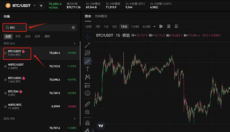The width and height of the screenshot is (230, 132).
Task: Clear the BTC search field
Action: (x=73, y=28)
